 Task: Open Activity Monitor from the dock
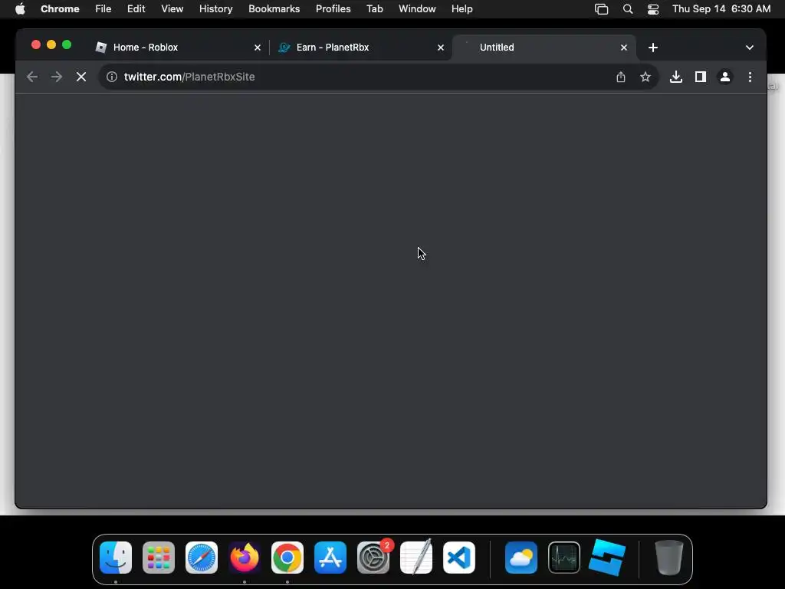(x=564, y=558)
